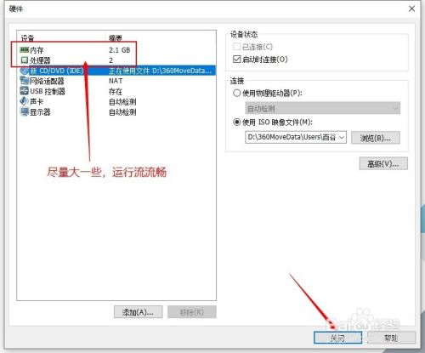The width and height of the screenshot is (425, 353).
Task: Choose 使用 ISO 映像文件(M) radio option
Action: click(236, 122)
